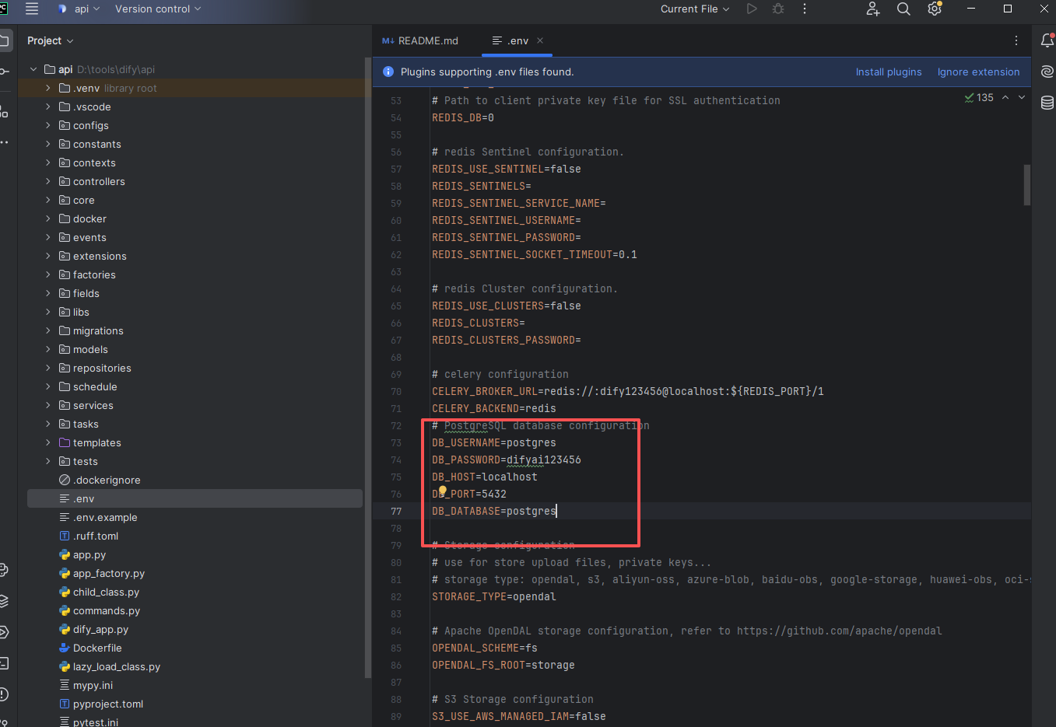Open the Database tool window
This screenshot has width=1056, height=727.
click(x=1047, y=102)
